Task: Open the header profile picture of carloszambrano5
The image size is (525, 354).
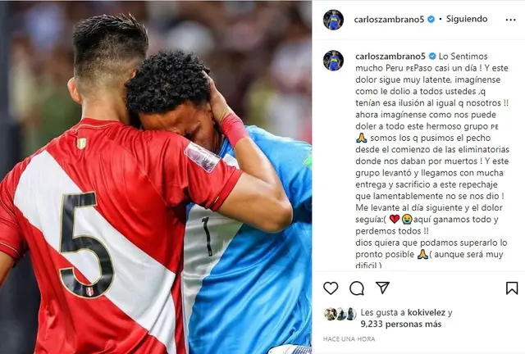Action: click(333, 20)
